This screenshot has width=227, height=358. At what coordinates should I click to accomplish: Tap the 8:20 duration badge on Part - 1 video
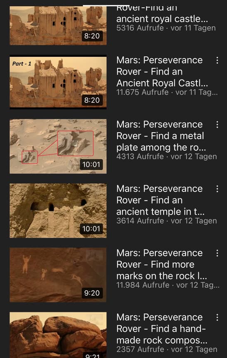(x=92, y=100)
